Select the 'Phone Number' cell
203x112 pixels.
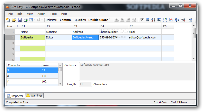coord(113,32)
